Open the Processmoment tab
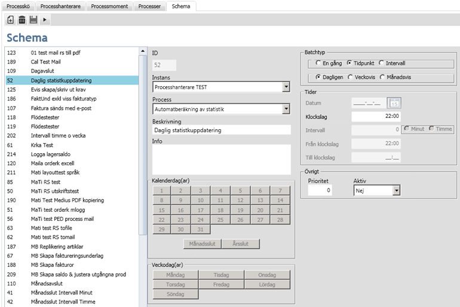Image resolution: width=460 pixels, height=307 pixels. 111,6
